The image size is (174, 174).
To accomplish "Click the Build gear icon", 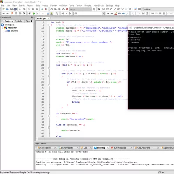I will tap(52, 9).
